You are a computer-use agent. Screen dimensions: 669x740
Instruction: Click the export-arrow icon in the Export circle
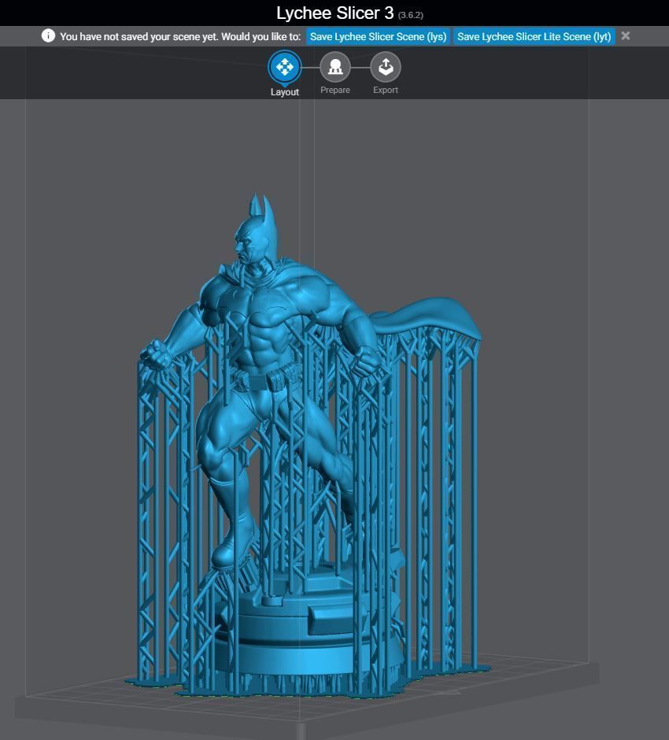tap(385, 68)
